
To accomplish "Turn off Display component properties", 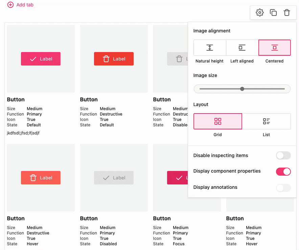I will [283, 172].
